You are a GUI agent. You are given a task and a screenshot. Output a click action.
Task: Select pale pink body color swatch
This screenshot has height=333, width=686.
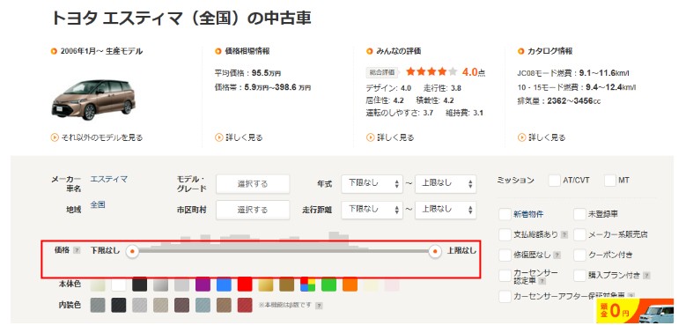392,284
